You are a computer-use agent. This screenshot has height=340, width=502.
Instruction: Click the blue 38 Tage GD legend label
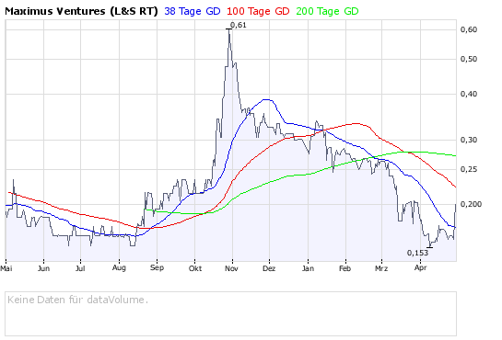point(193,12)
